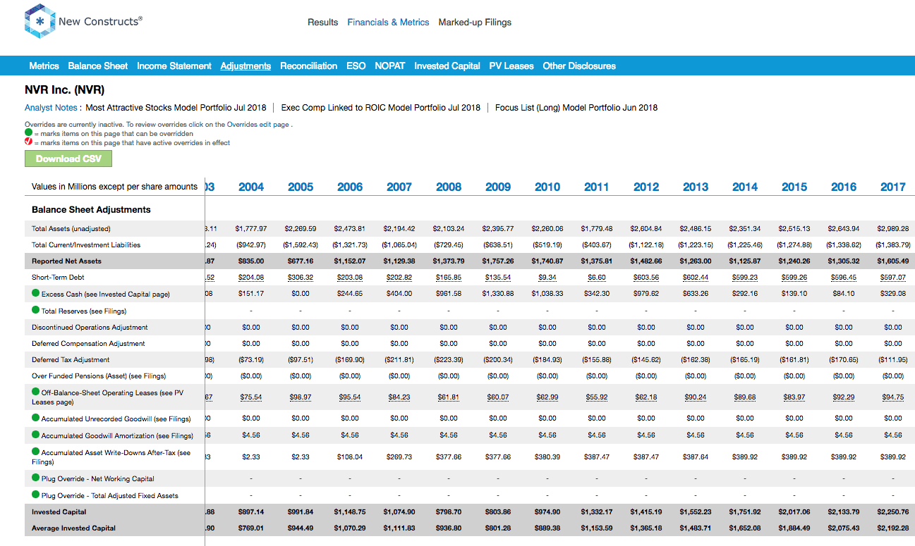Switch to the Balance Sheet tab
Viewport: 915px width, 546px height.
(x=98, y=66)
